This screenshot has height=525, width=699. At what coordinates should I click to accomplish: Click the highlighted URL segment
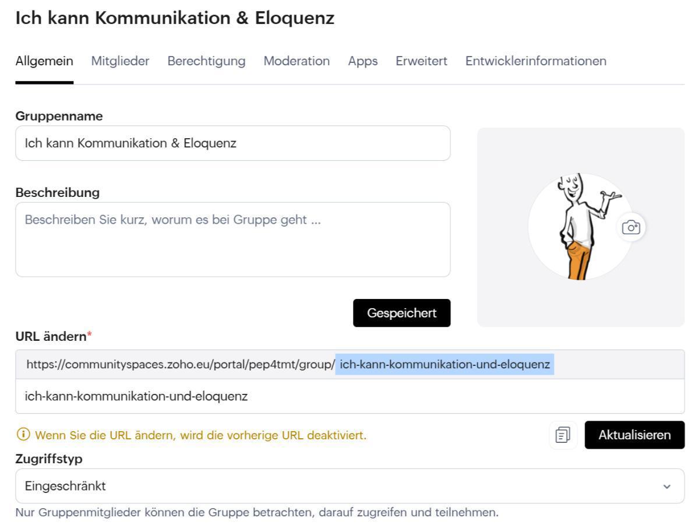tap(444, 364)
